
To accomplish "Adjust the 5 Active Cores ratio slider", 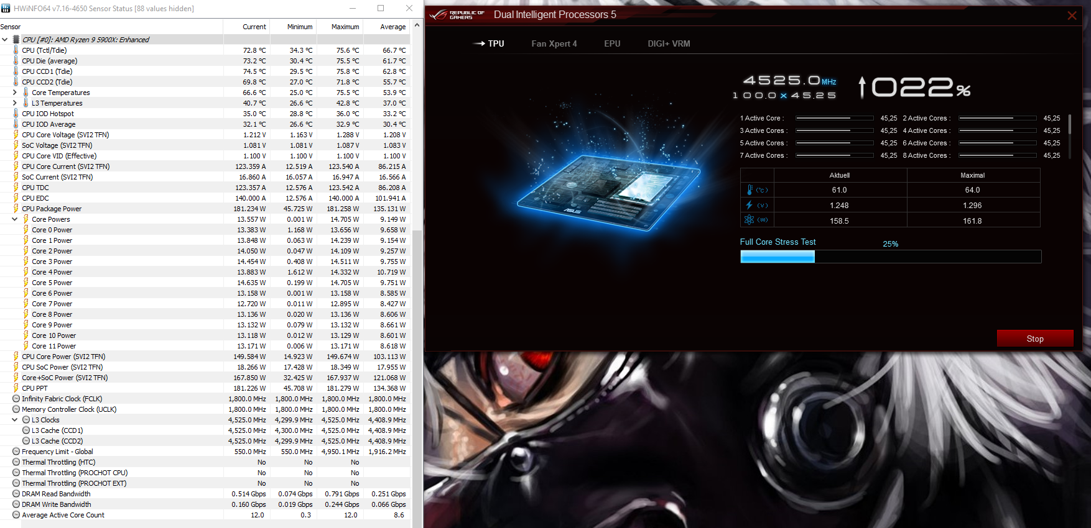I will pyautogui.click(x=835, y=143).
